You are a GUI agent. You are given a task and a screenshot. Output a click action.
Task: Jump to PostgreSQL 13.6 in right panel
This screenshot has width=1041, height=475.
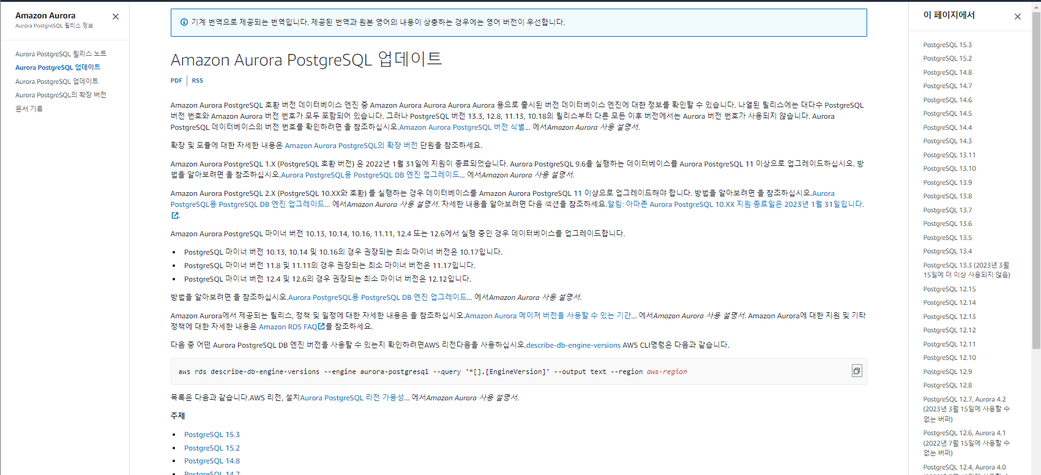tap(947, 223)
